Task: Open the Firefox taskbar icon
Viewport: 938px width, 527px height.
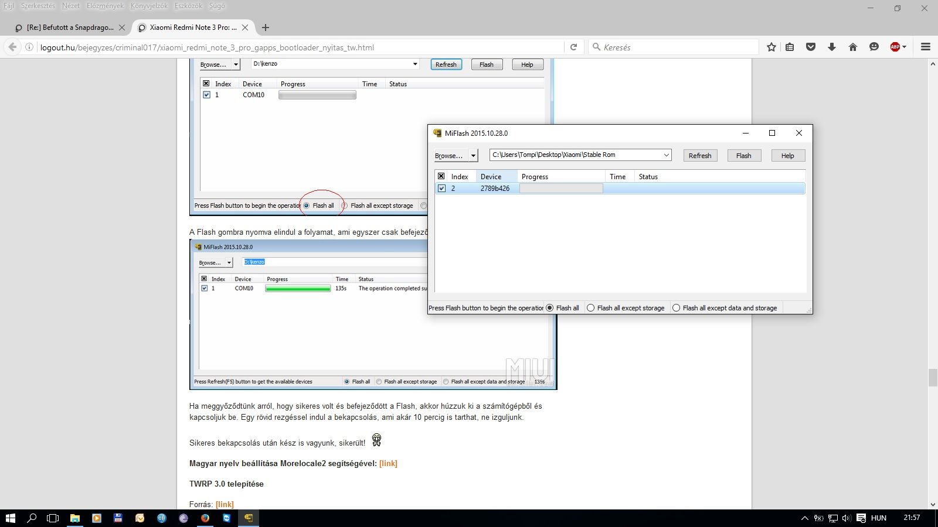Action: pyautogui.click(x=205, y=518)
